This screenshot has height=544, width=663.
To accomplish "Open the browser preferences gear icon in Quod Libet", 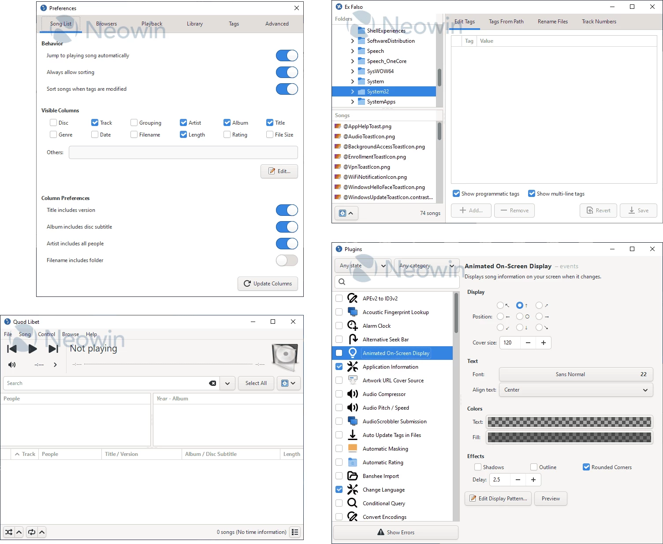I will [289, 383].
